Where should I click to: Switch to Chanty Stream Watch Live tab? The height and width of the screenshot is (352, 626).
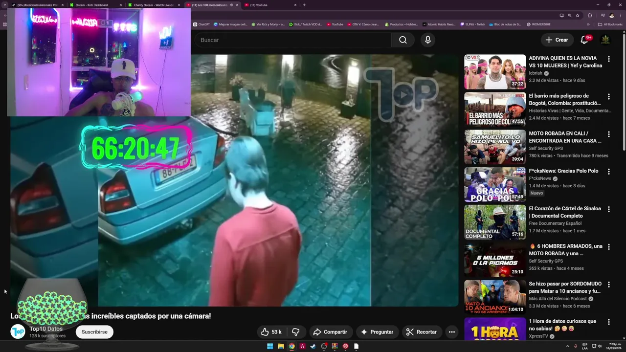tap(154, 5)
